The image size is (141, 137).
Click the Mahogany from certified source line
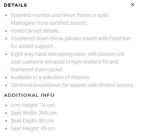click(x=49, y=23)
